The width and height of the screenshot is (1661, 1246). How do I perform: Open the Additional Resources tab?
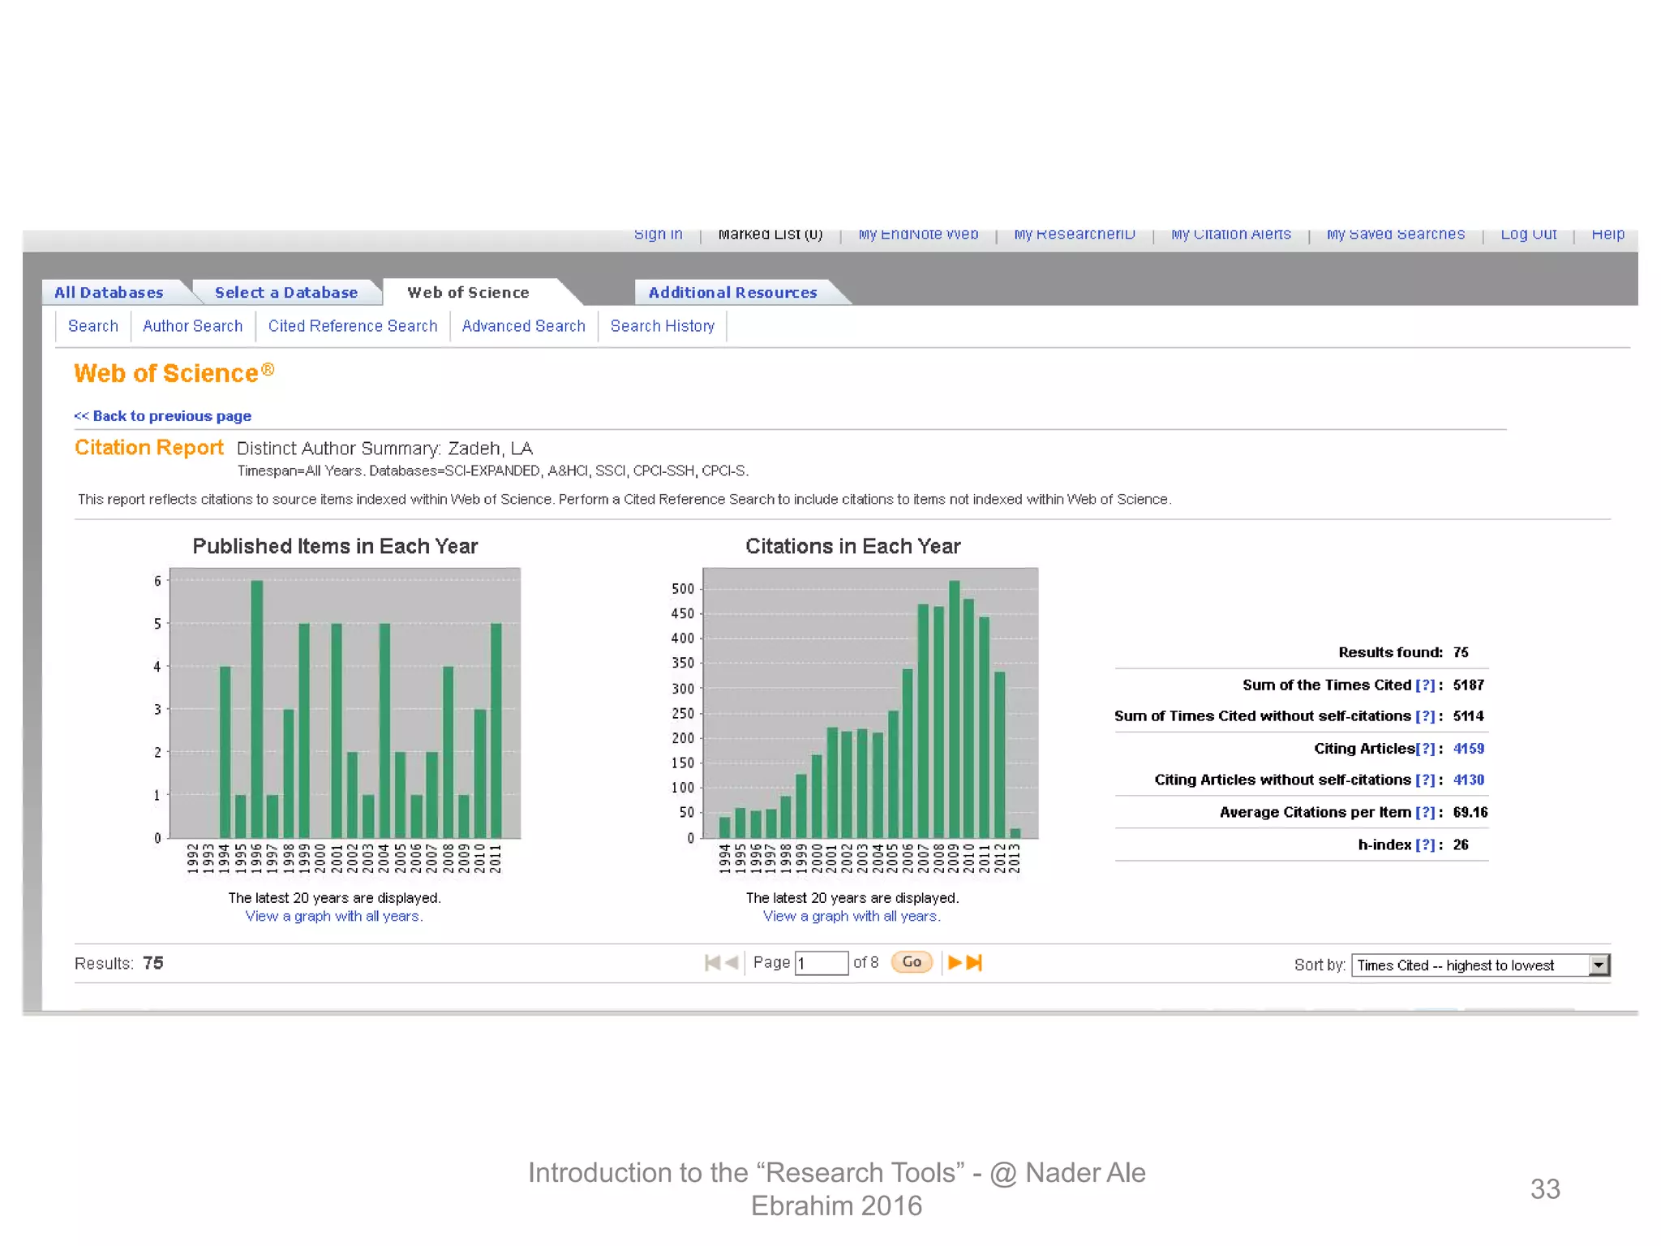pyautogui.click(x=732, y=293)
